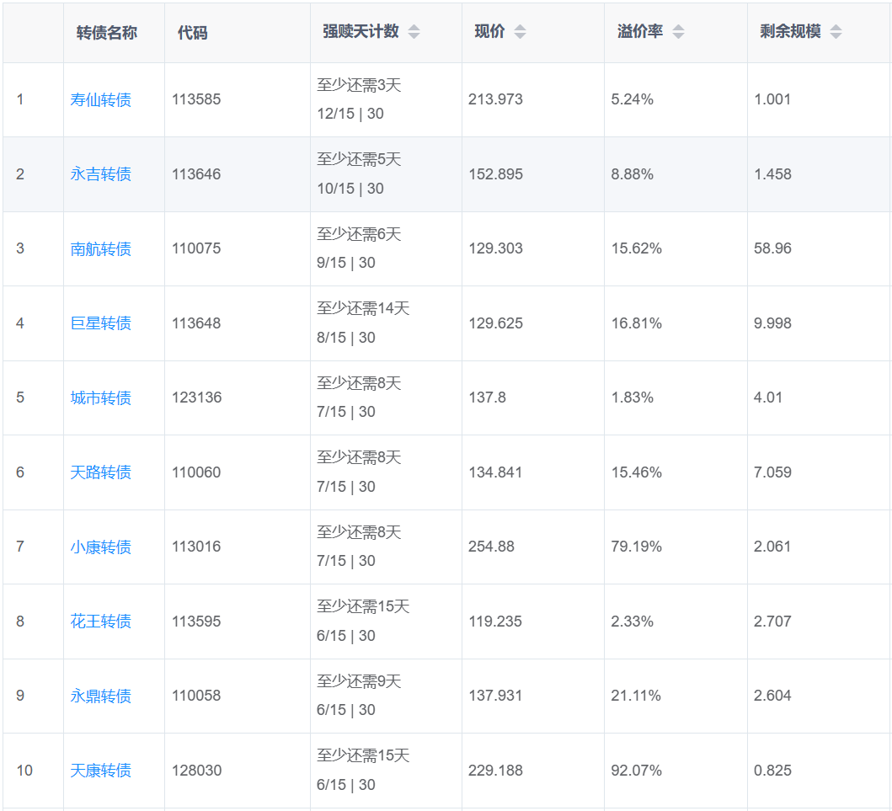
Task: View the 永鼎转债 bond page
Action: [101, 696]
